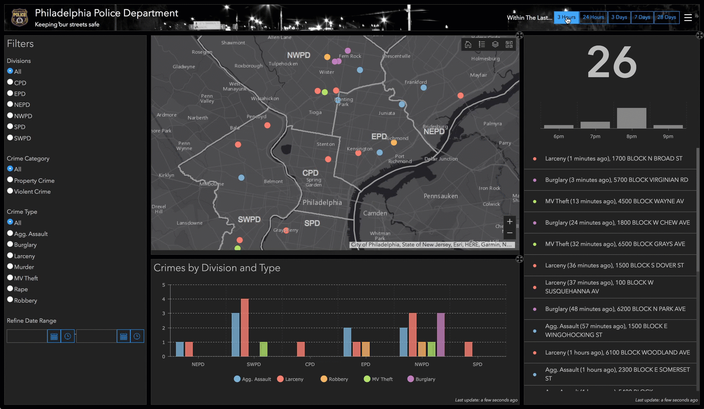
Task: Open Larceny 1700 BLOCK N BROAD ST entry
Action: point(610,158)
